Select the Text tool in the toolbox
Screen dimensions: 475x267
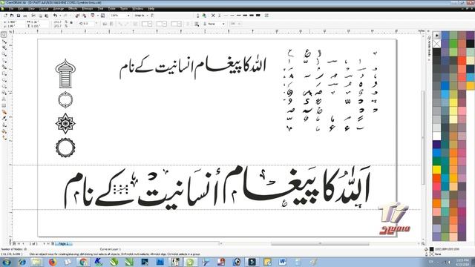coord(4,99)
